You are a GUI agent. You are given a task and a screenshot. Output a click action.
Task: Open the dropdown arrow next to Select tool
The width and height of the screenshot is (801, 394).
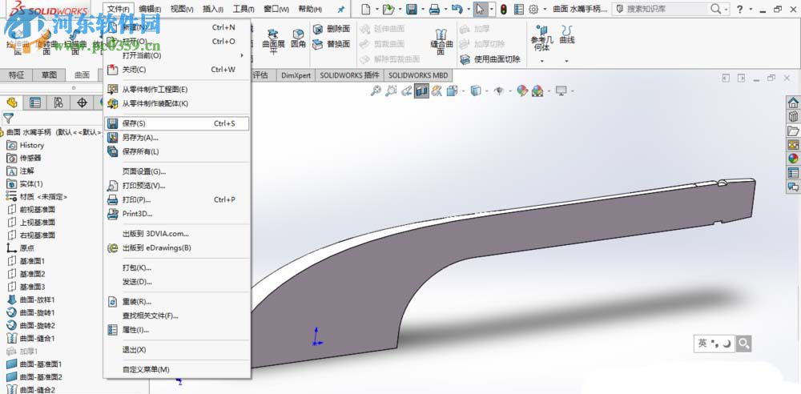click(x=492, y=9)
